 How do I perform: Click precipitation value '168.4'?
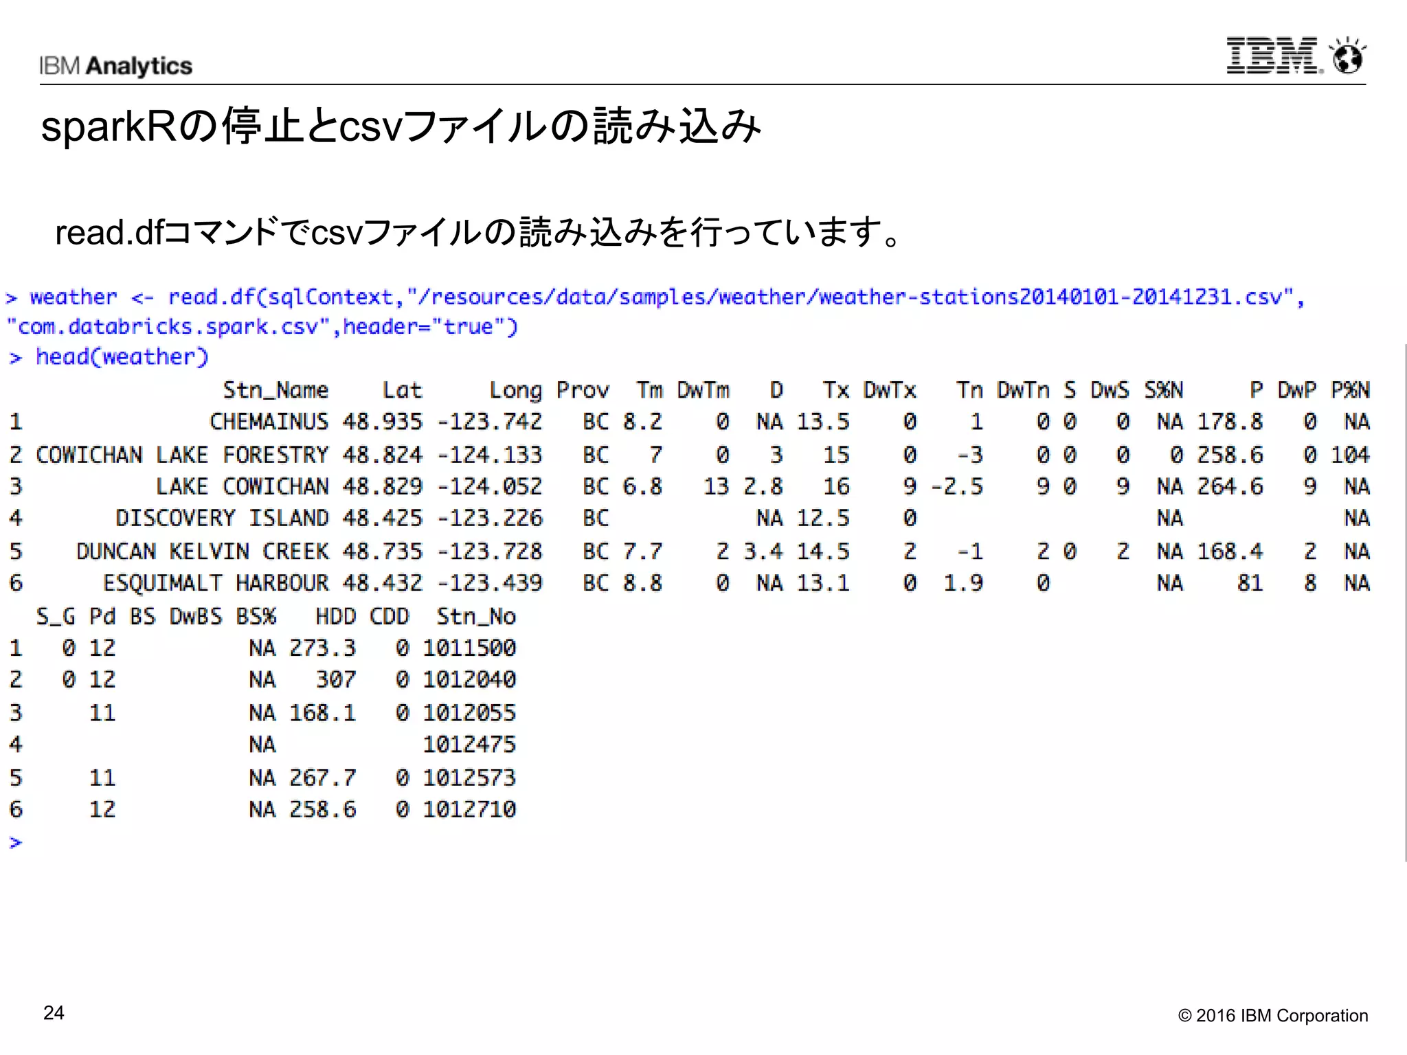1230,551
